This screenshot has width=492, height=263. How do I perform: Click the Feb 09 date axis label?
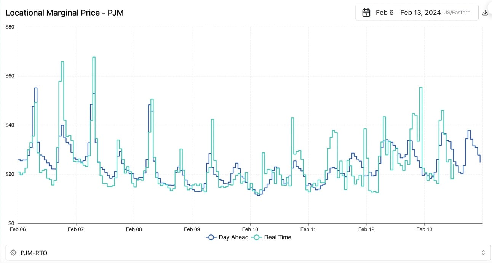click(x=192, y=229)
